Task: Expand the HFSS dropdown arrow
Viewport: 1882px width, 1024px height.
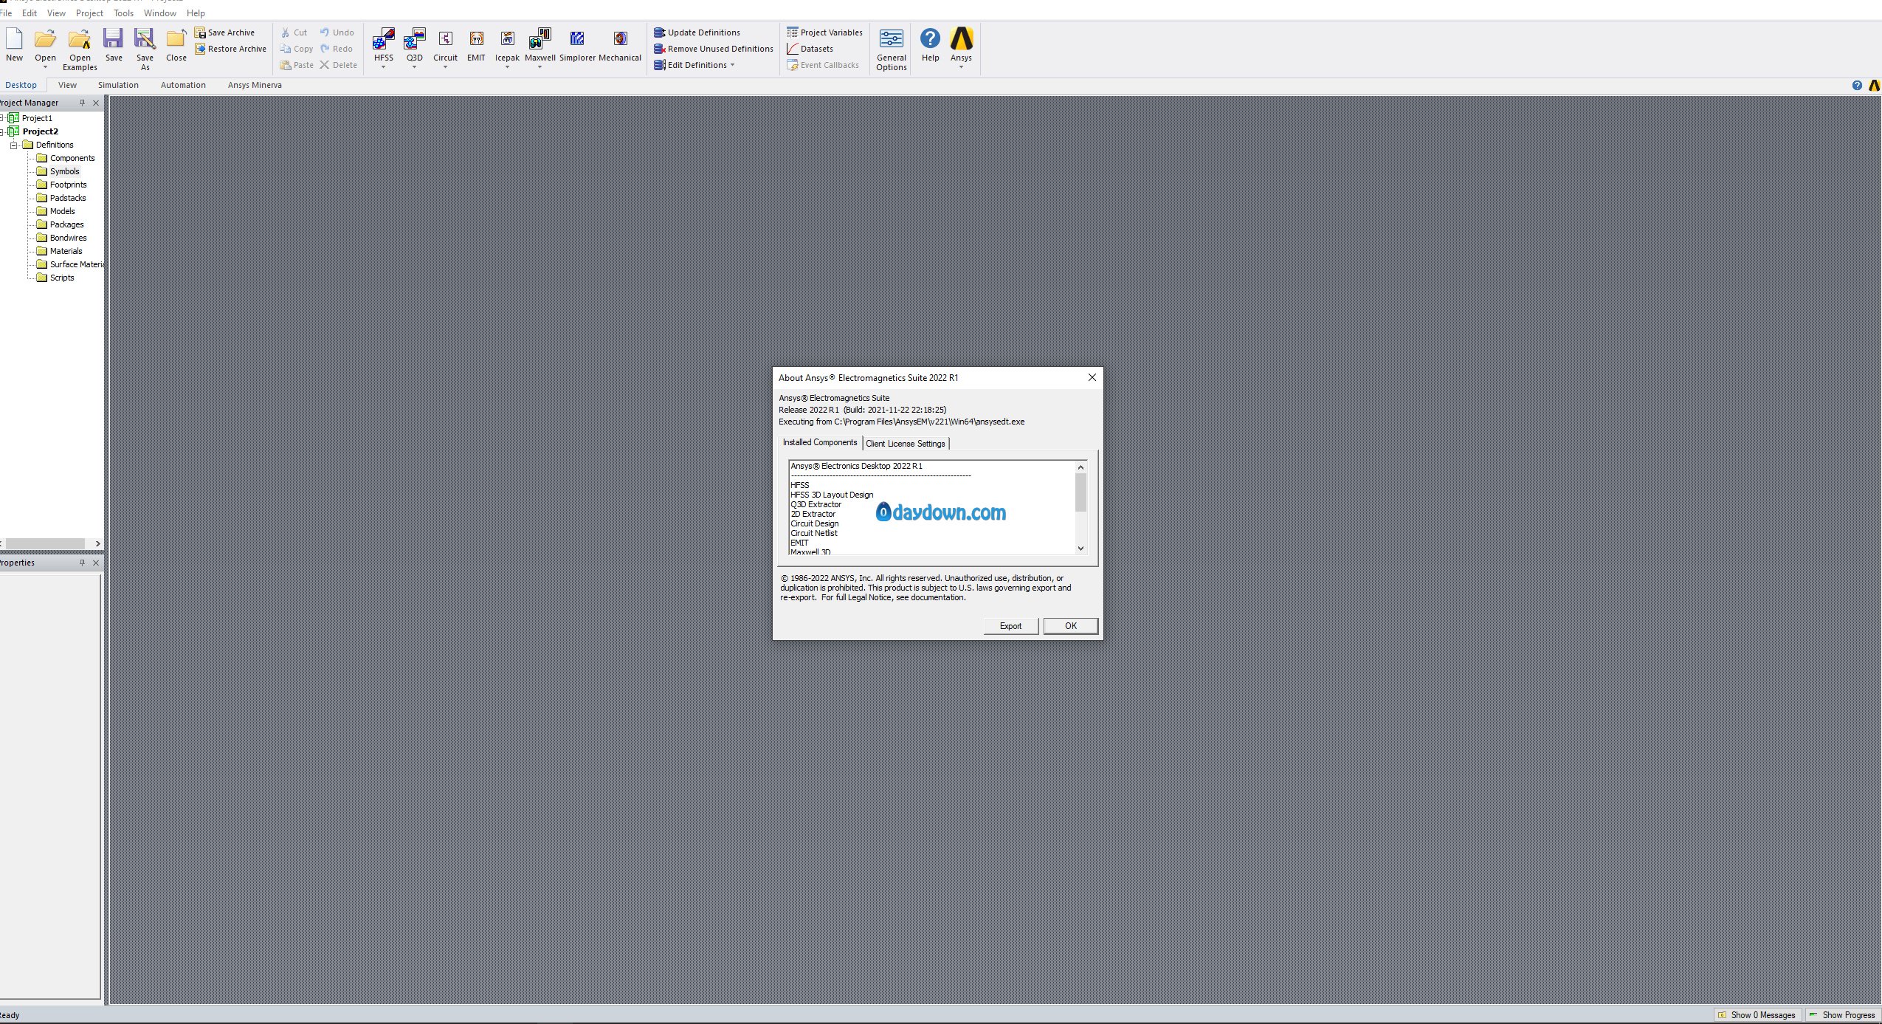Action: pos(383,67)
